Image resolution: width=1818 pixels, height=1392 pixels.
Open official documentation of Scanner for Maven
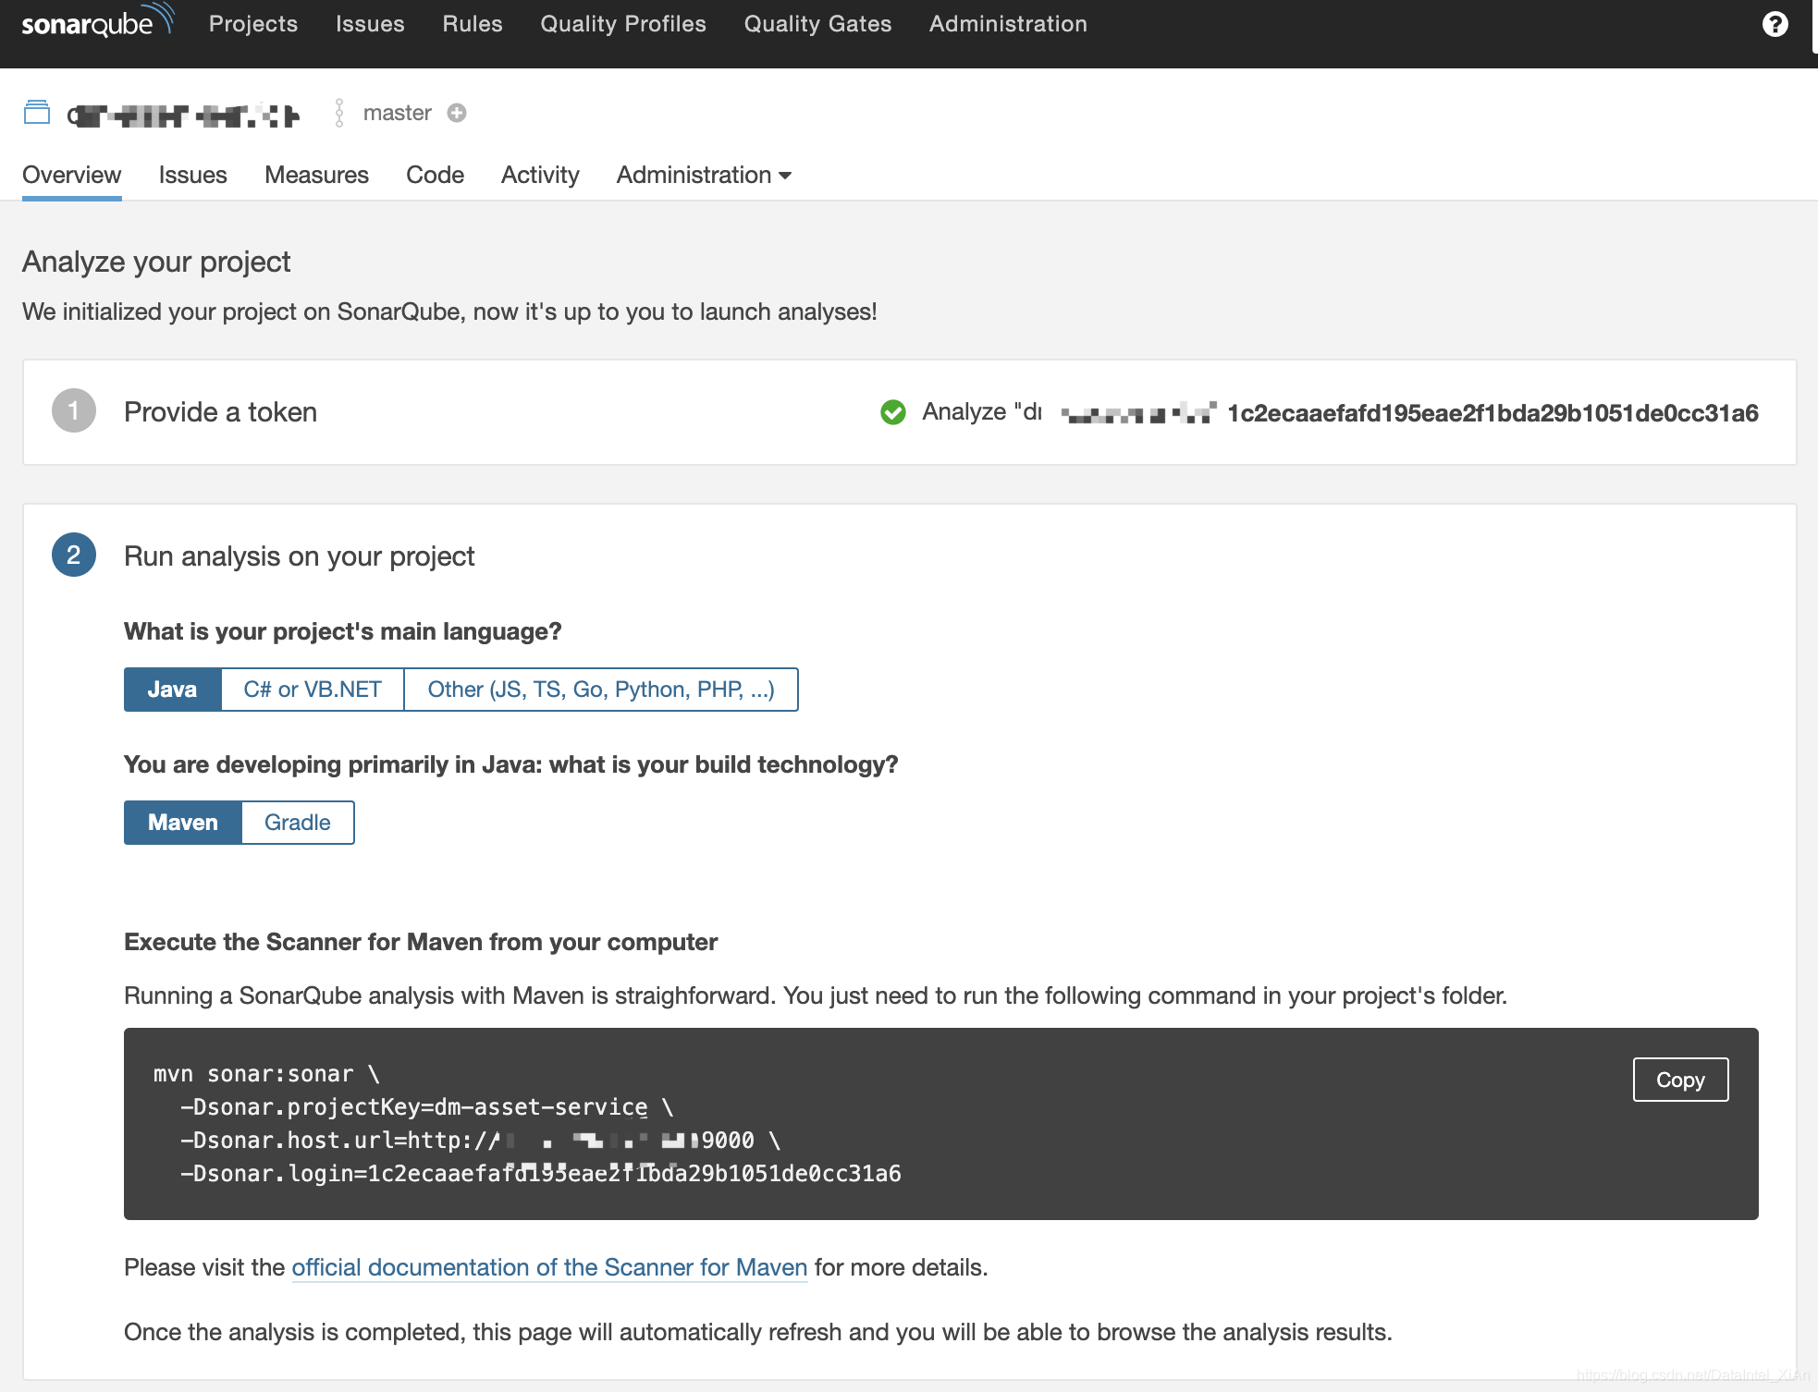pos(549,1267)
